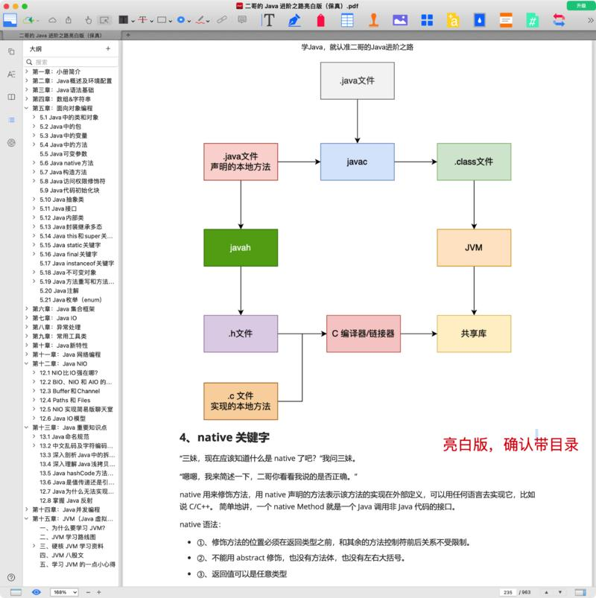Click the stamp tool in the toolbar
This screenshot has height=598, width=596.
click(375, 20)
